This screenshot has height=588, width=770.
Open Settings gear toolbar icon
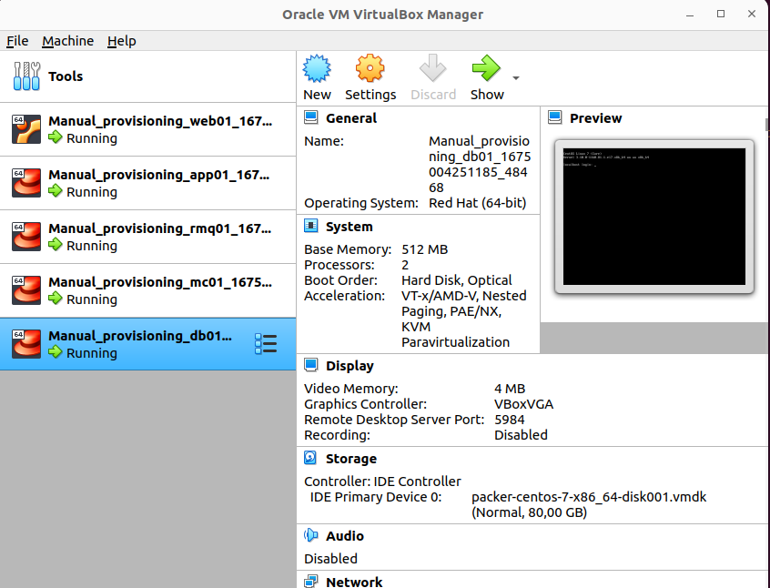tap(370, 68)
